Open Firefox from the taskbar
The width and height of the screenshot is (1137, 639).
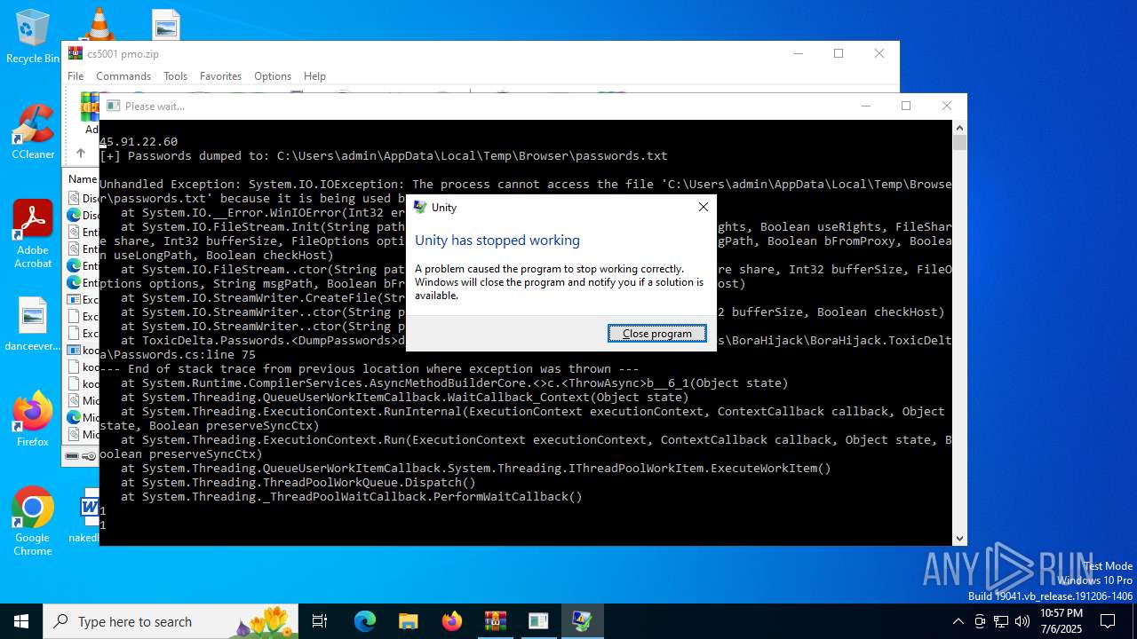click(x=452, y=621)
